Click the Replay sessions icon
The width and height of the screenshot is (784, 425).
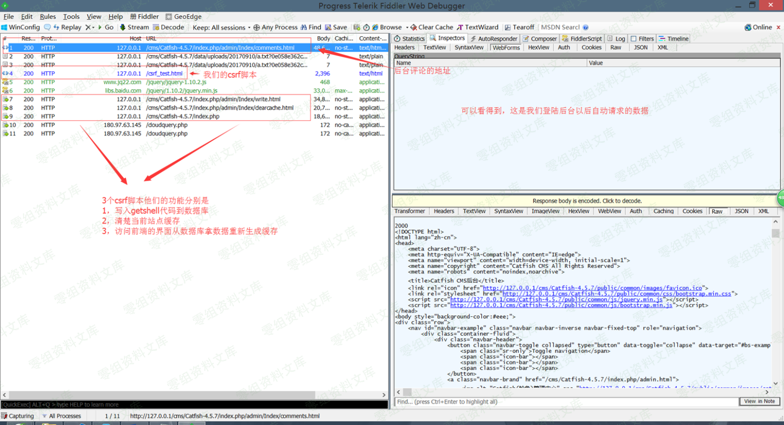pyautogui.click(x=56, y=27)
